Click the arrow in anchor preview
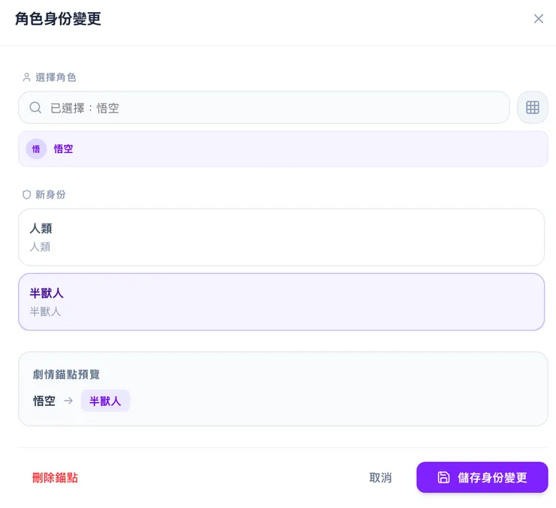This screenshot has width=556, height=508. 68,401
